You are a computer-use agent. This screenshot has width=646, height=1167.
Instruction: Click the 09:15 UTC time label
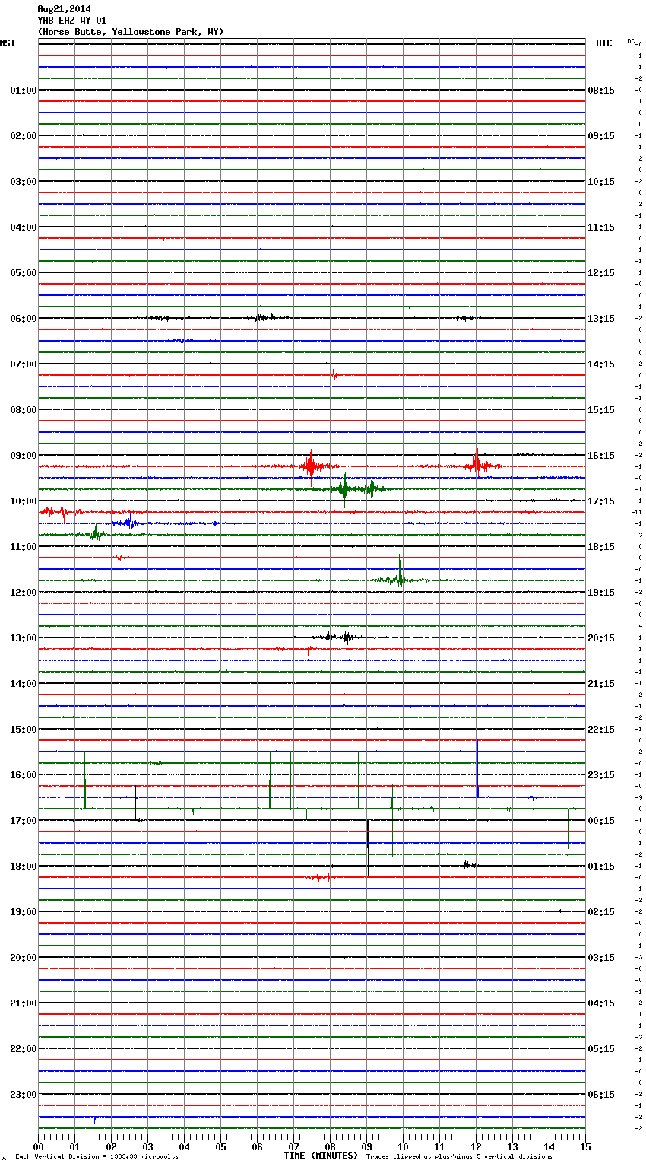click(x=601, y=136)
